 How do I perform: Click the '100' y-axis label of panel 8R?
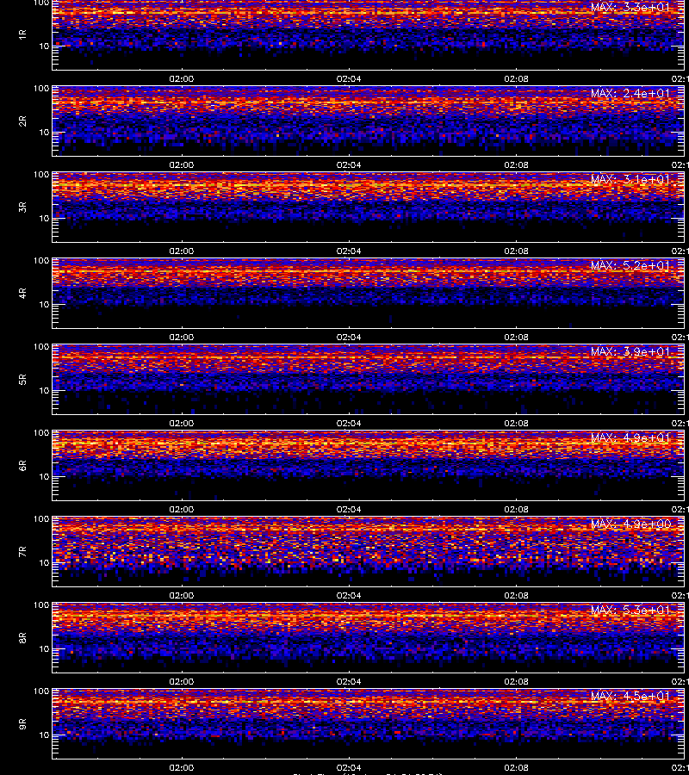point(41,605)
